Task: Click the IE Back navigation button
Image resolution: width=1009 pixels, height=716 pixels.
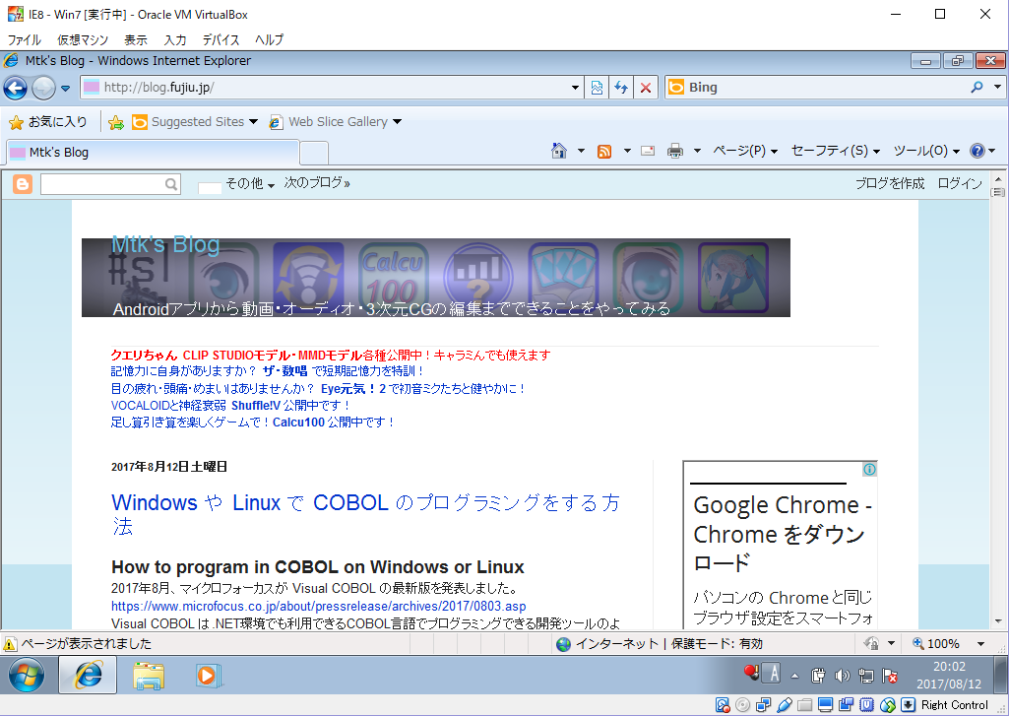Action: (16, 88)
